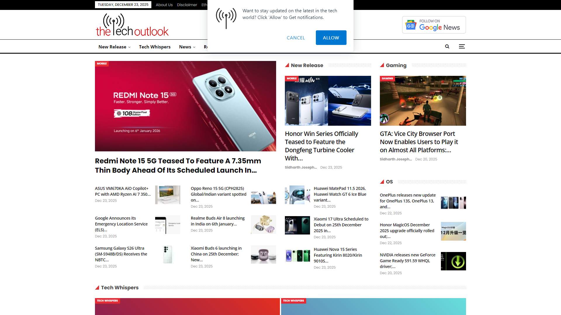
Task: Click the red flag icon beside Gaming heading
Action: point(382,65)
